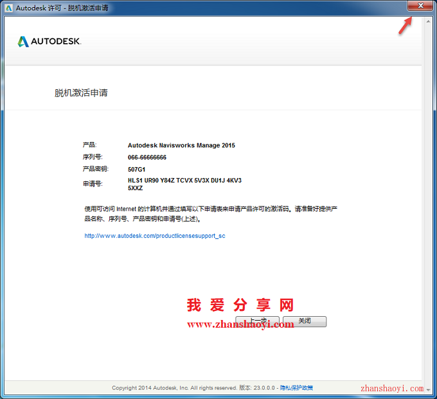Image resolution: width=437 pixels, height=399 pixels.
Task: Select the product key 507G1
Action: pos(136,170)
